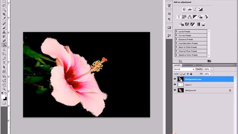Switch to the Paths tab
Viewport: 238px width, 134px height.
coord(199,65)
